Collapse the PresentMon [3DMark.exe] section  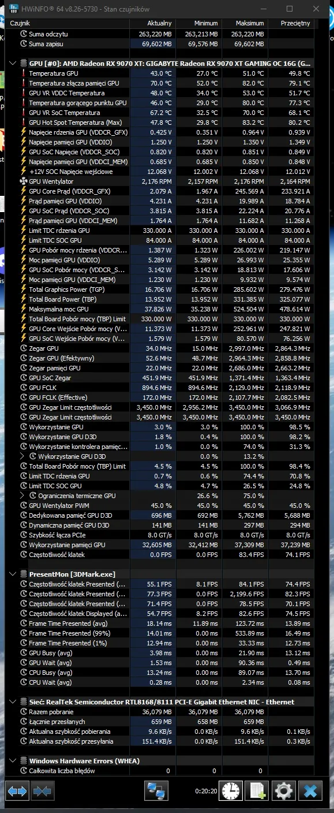[x=13, y=574]
